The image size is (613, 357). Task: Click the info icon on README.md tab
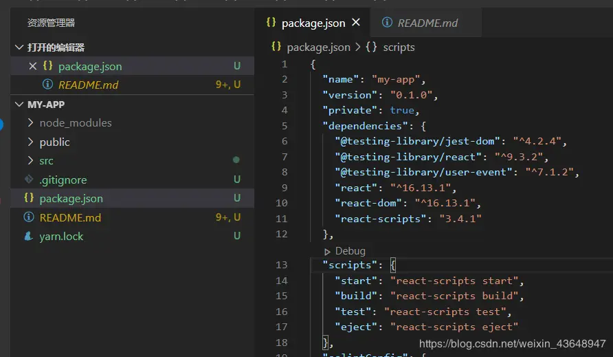tap(387, 22)
